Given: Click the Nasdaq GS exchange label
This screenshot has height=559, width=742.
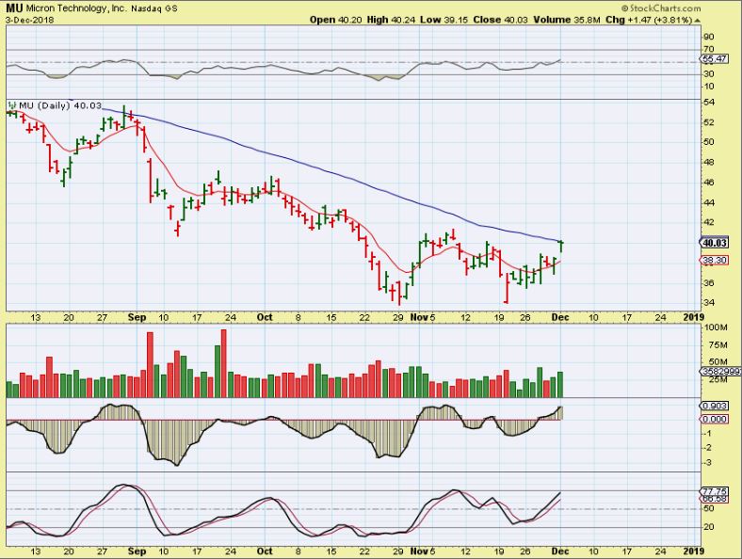Looking at the screenshot, I should click(x=154, y=8).
